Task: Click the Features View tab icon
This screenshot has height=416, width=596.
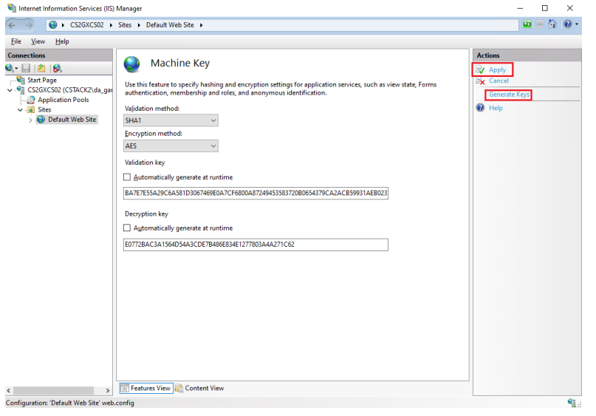Action: click(124, 388)
